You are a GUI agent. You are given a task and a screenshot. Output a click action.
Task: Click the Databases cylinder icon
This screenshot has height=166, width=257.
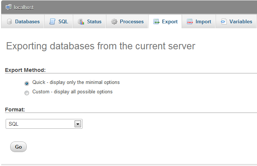pos(9,21)
